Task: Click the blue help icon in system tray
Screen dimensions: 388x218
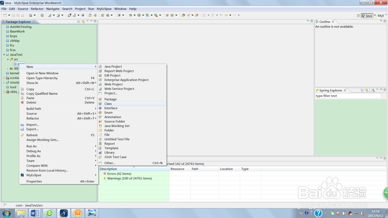Action: [318, 213]
